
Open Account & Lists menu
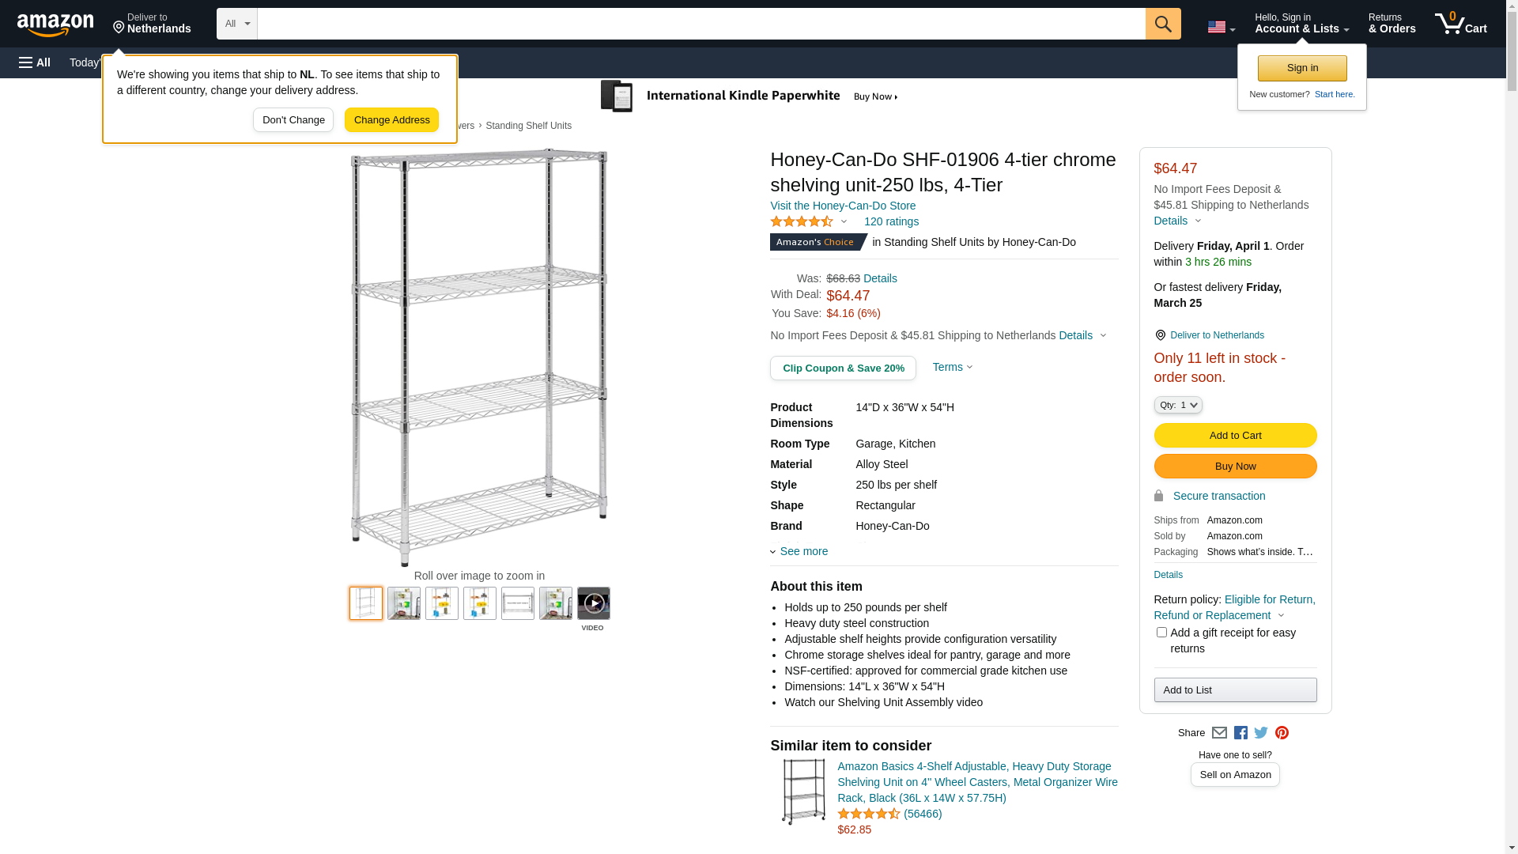pos(1301,24)
